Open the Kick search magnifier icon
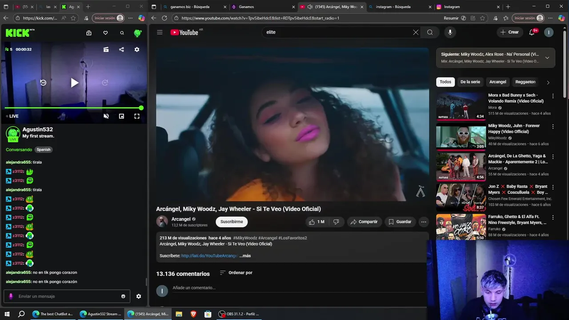Image resolution: width=569 pixels, height=320 pixels. tap(122, 33)
